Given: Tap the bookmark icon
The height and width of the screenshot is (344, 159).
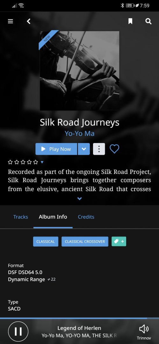Looking at the screenshot, I should (x=130, y=21).
